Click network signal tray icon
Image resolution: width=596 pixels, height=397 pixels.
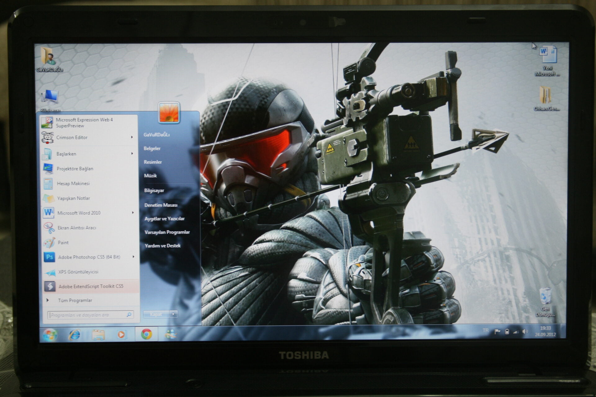(x=516, y=332)
